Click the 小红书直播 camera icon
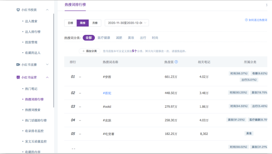This screenshot has width=272, height=154. 18,64
